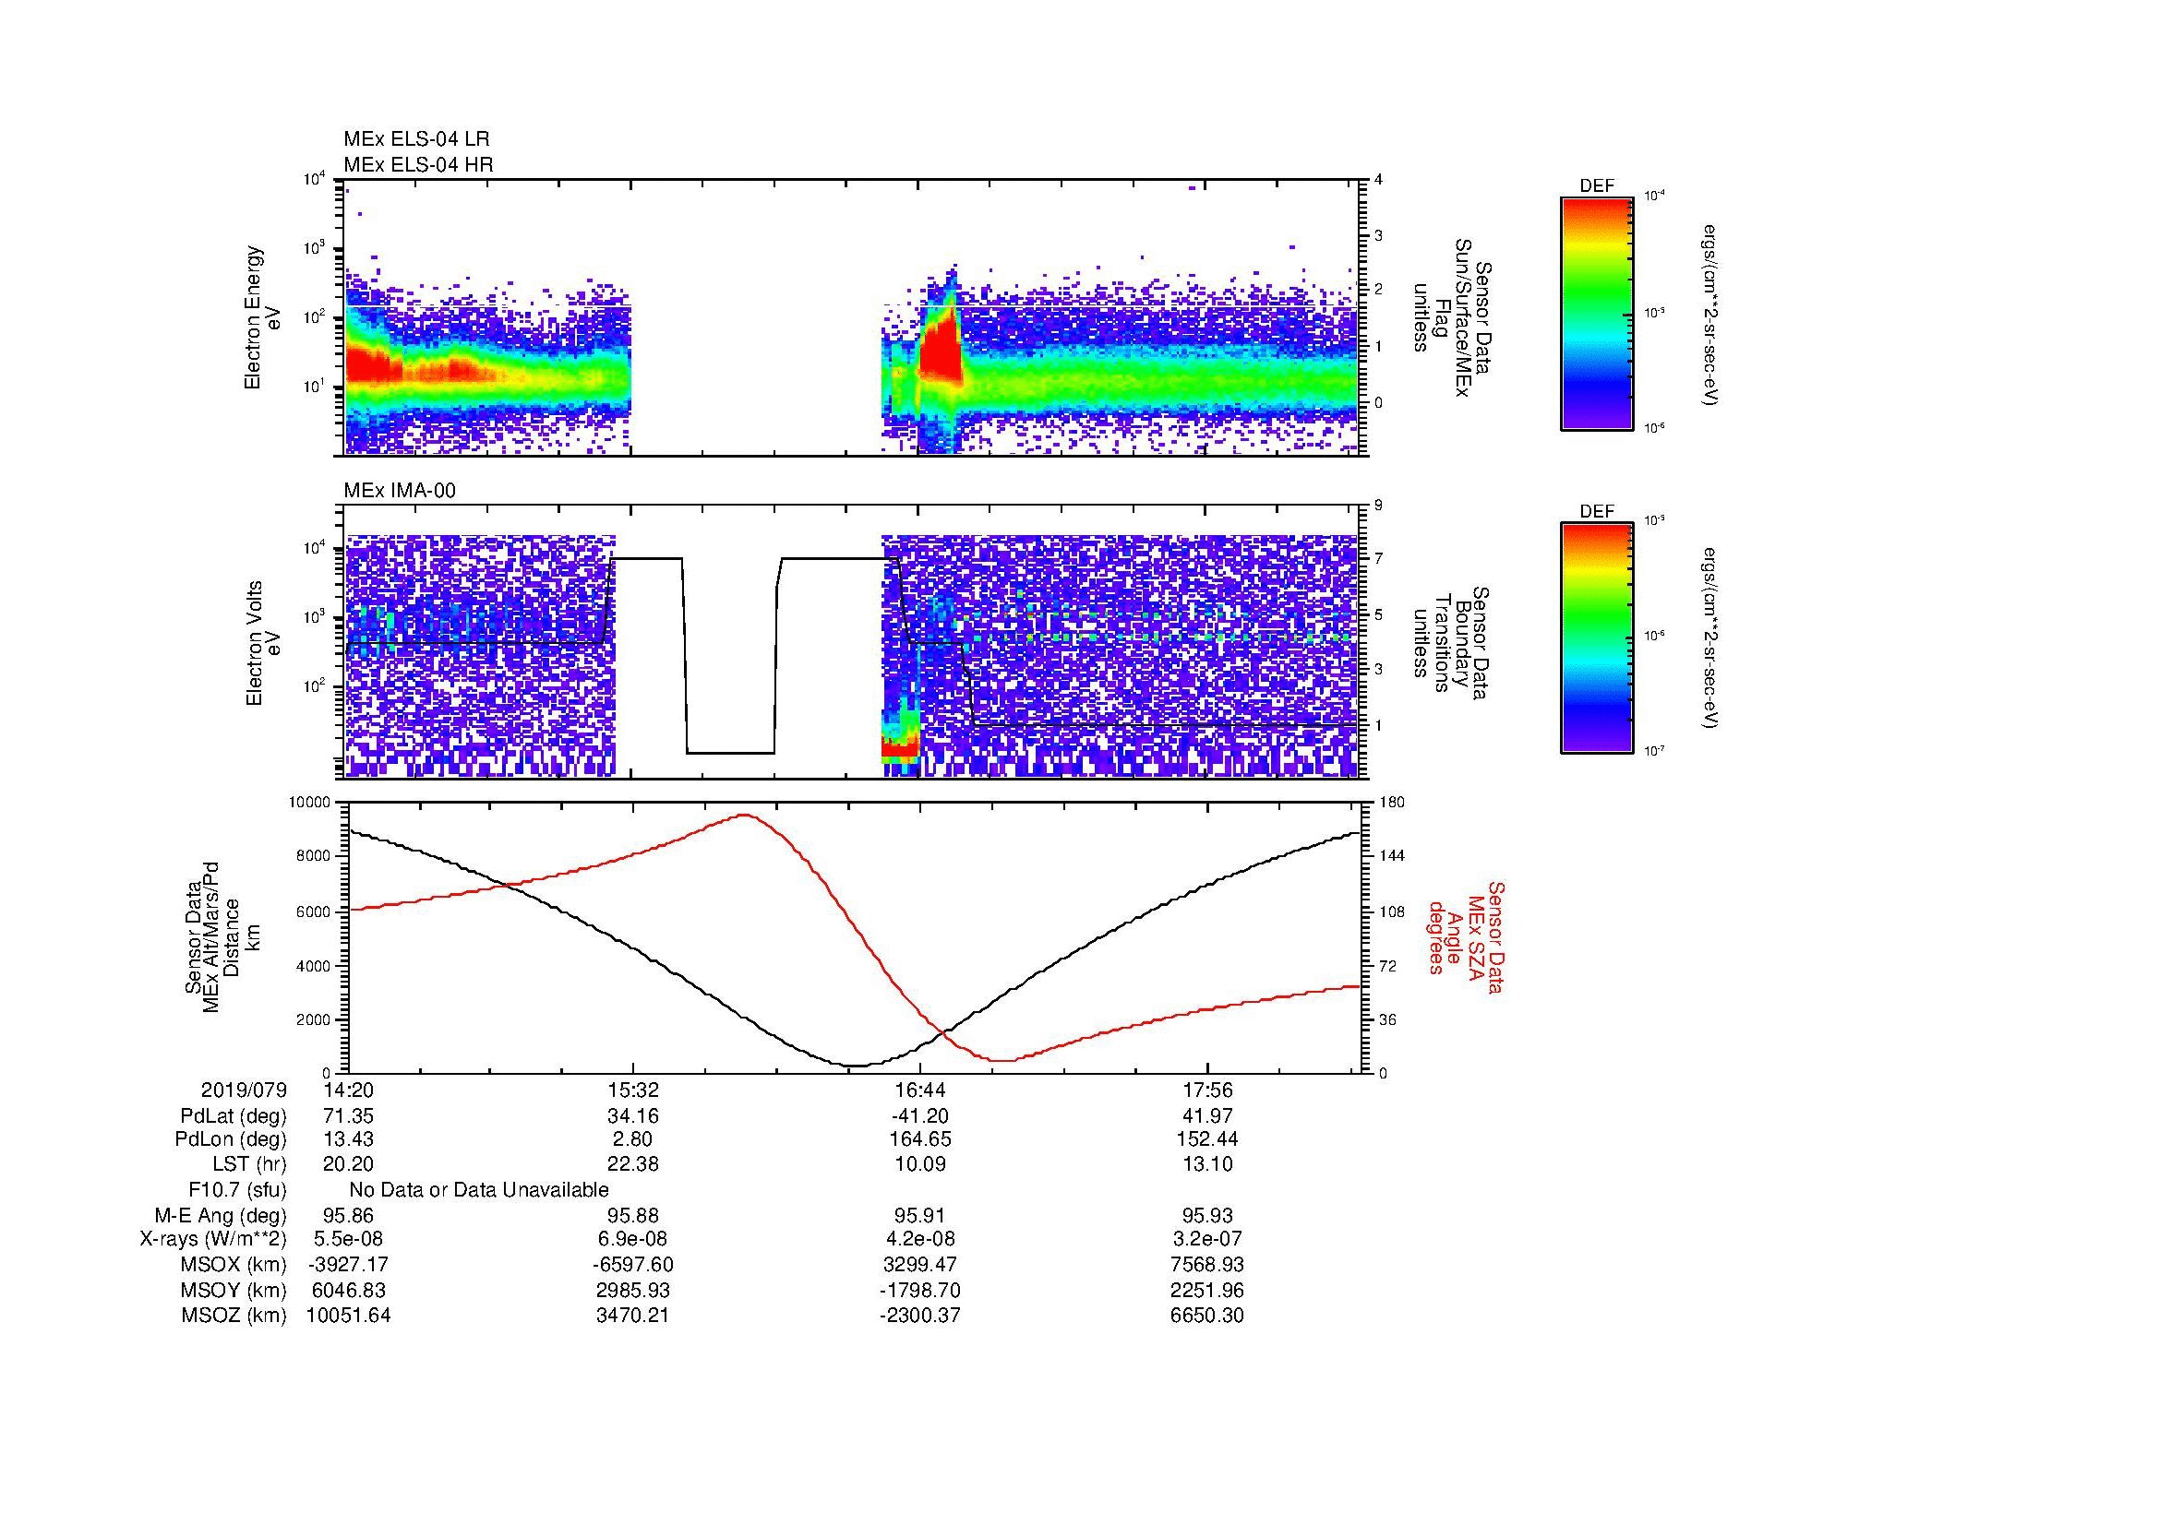
Task: Click MSOY value 6046.83
Action: (x=348, y=1291)
